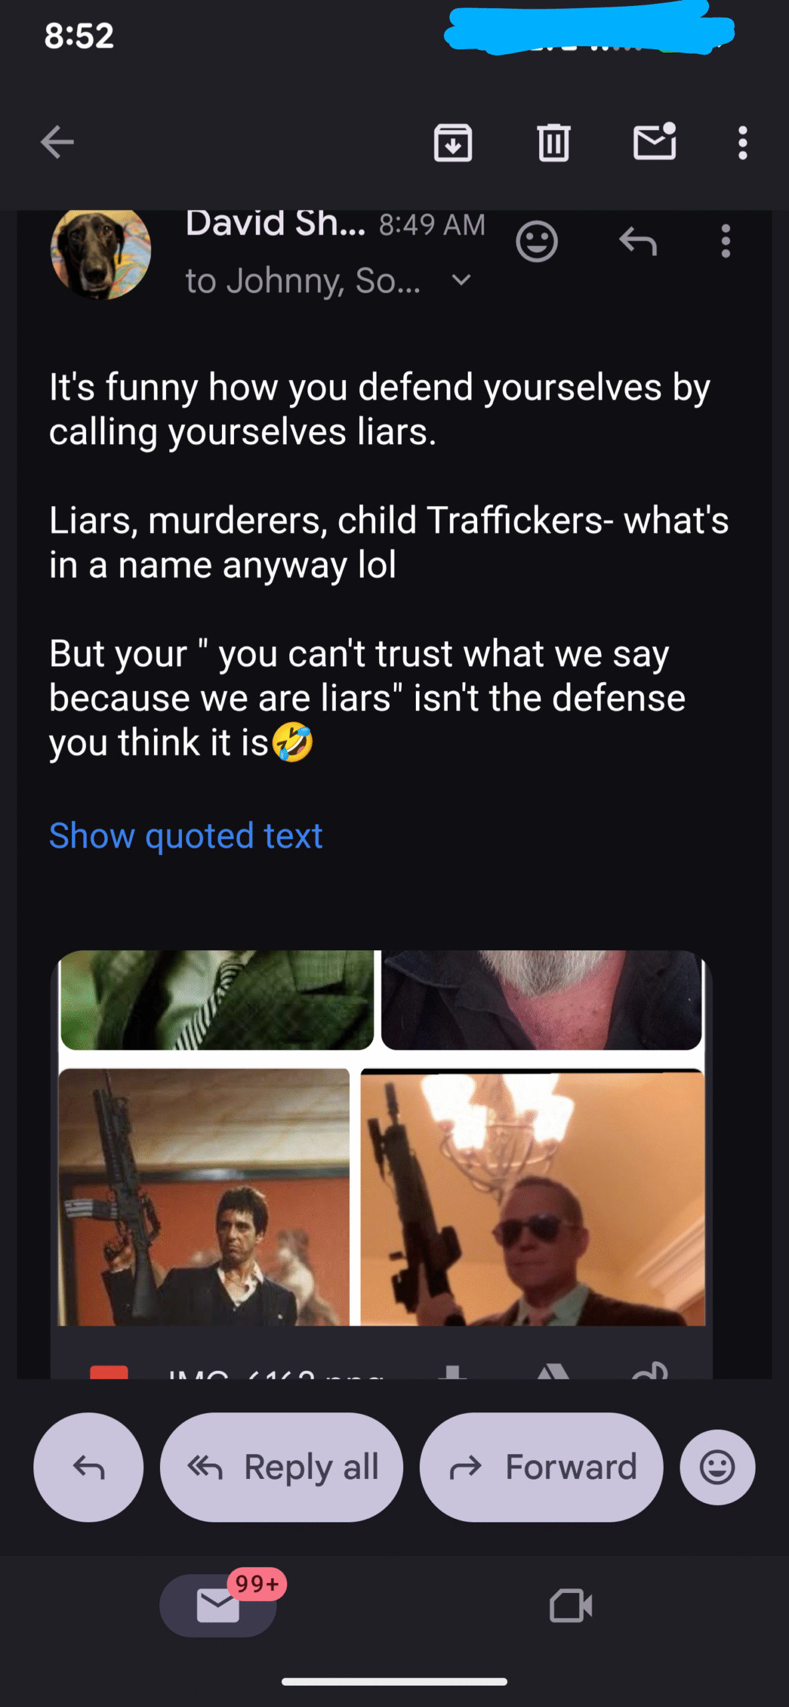Expand recipient details chevron
This screenshot has width=789, height=1707.
click(x=461, y=280)
